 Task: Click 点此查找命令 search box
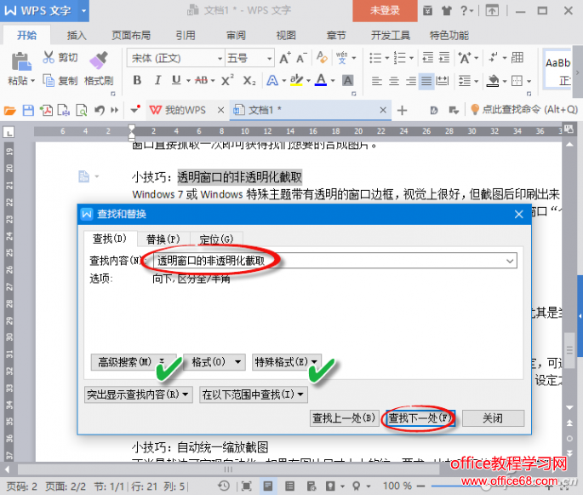pyautogui.click(x=524, y=110)
